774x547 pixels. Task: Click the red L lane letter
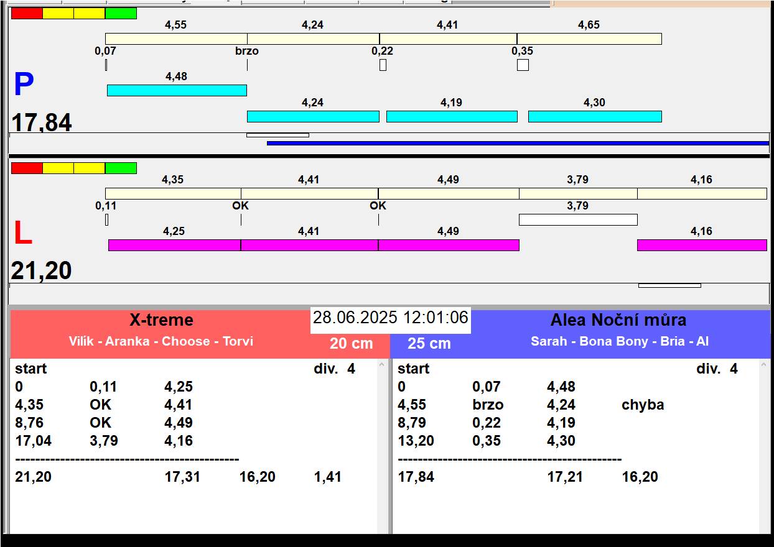pyautogui.click(x=22, y=234)
